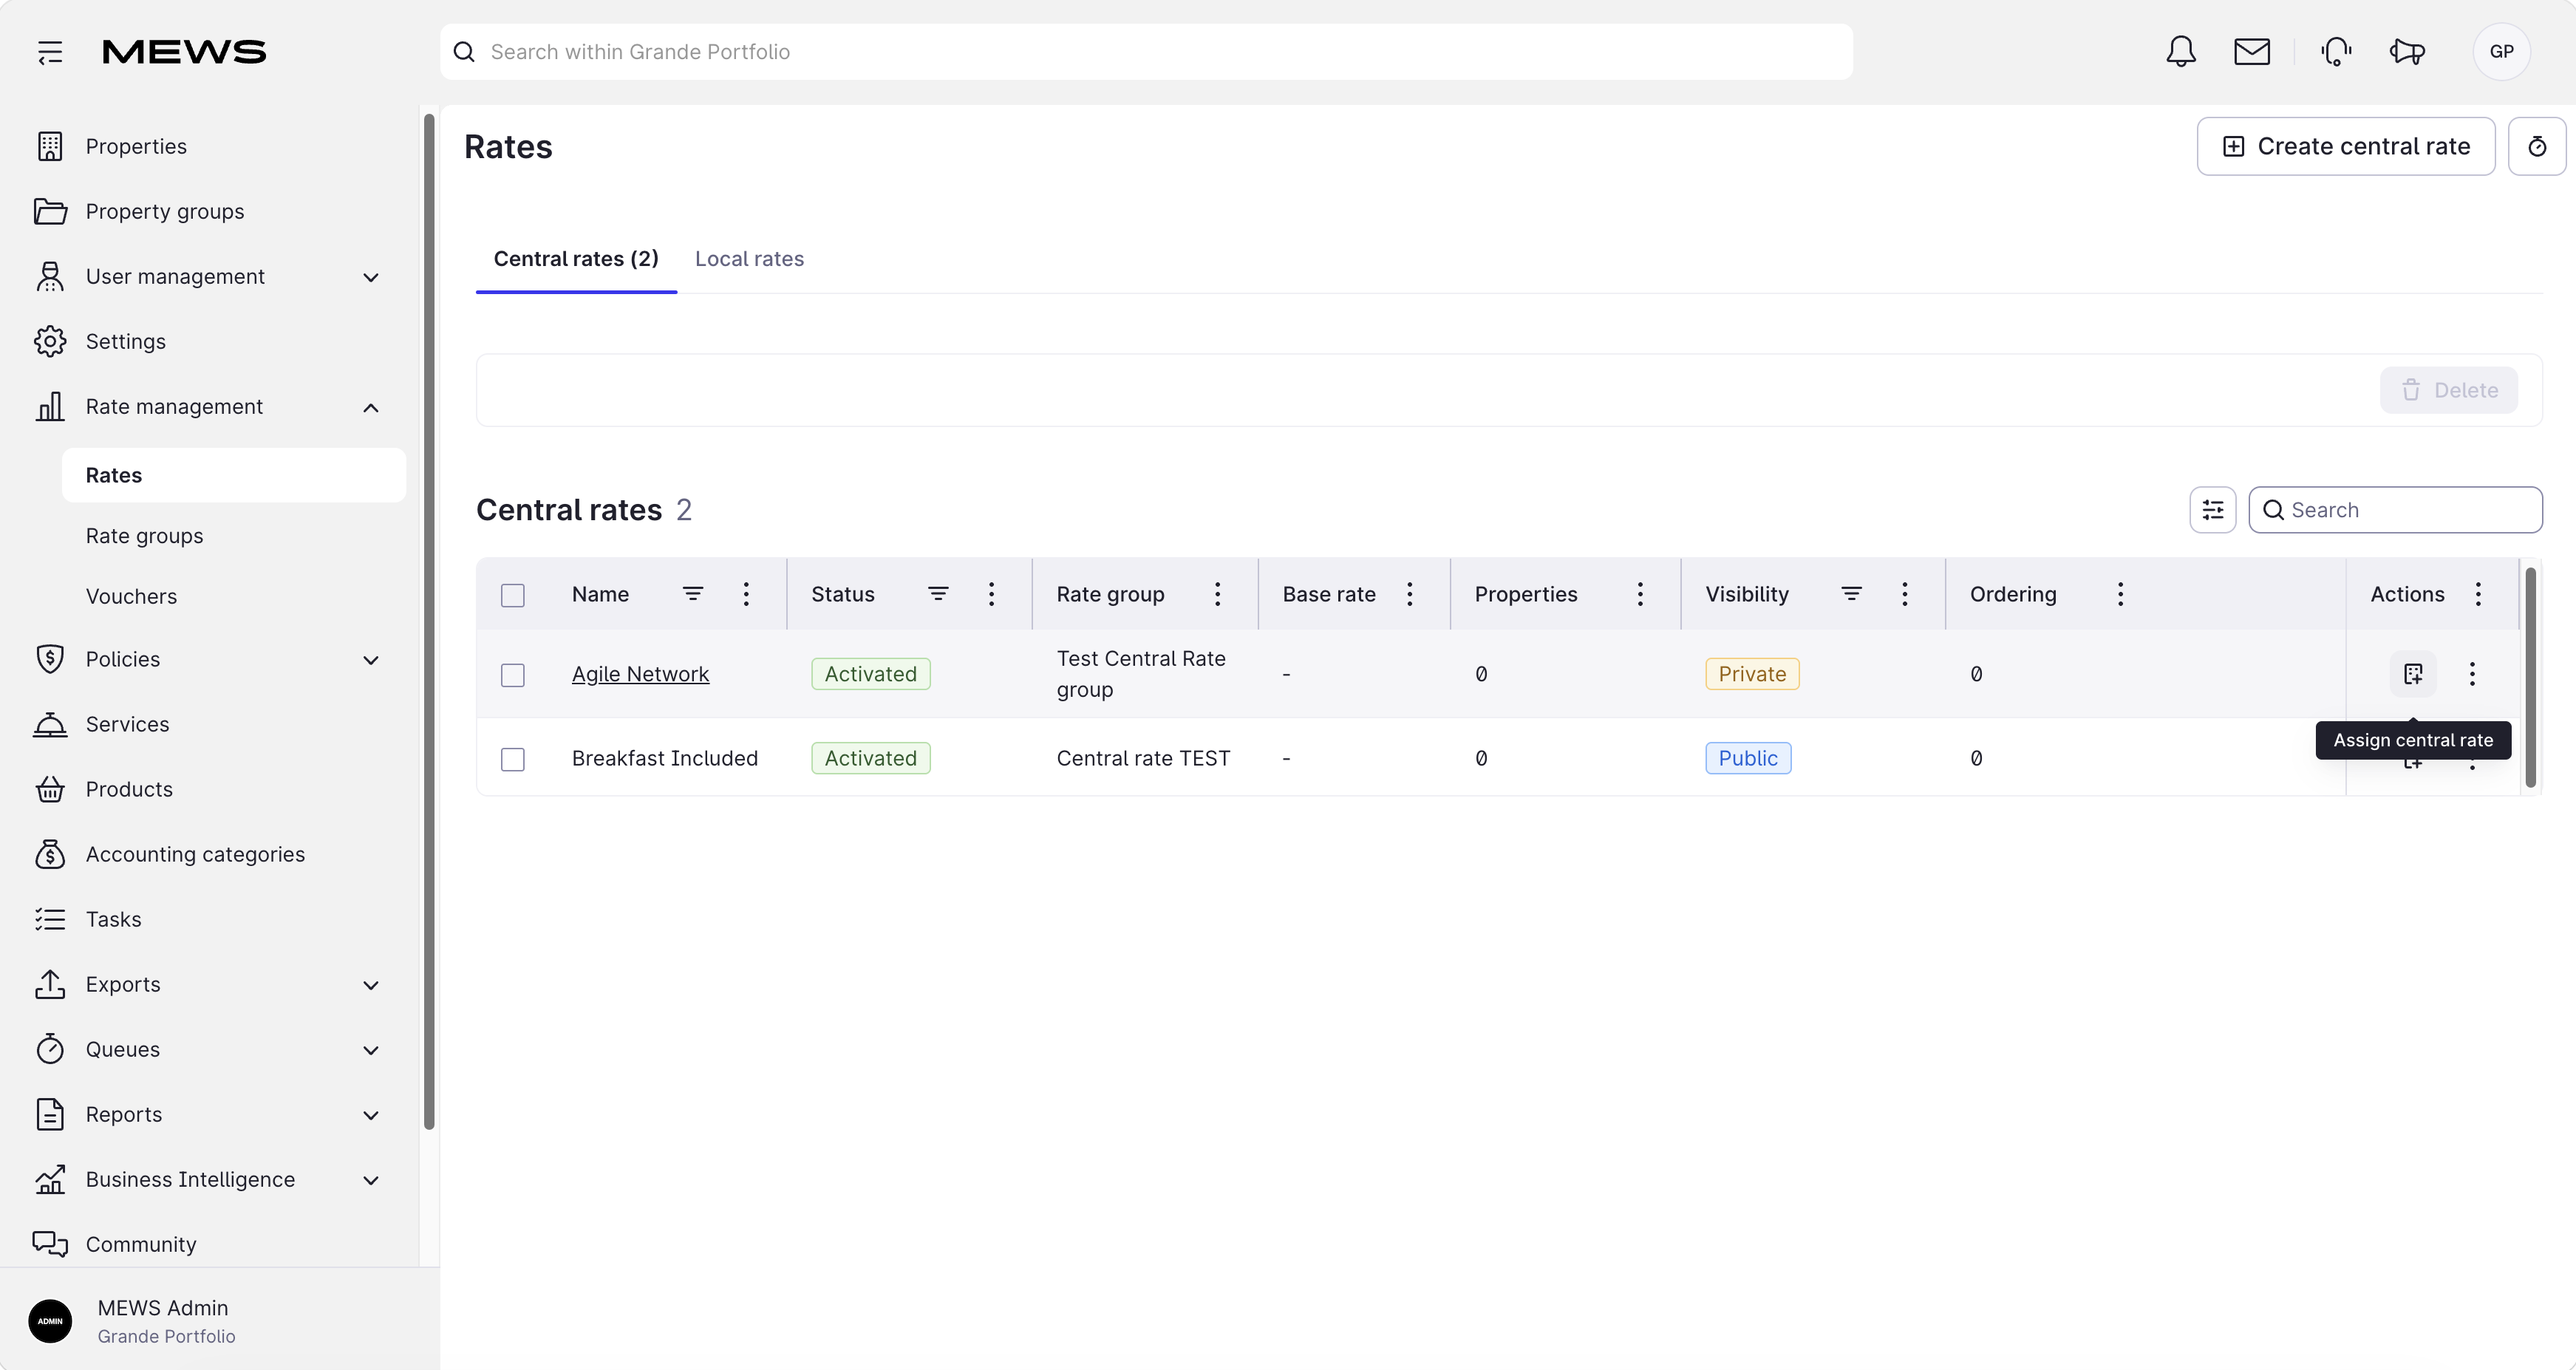2576x1370 pixels.
Task: Assign central rate for Agile Network
Action: click(2413, 674)
